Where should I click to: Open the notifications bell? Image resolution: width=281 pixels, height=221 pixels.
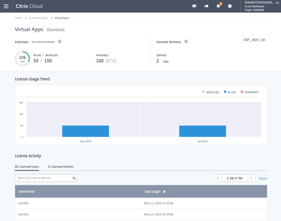[218, 6]
